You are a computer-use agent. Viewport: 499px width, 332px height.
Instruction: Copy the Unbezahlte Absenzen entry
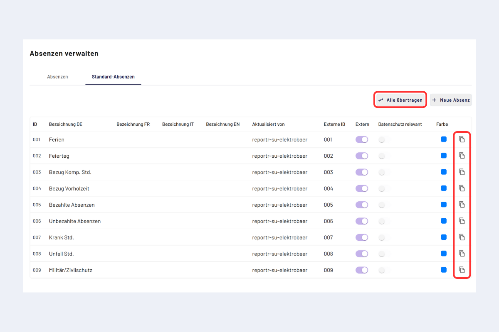(462, 221)
